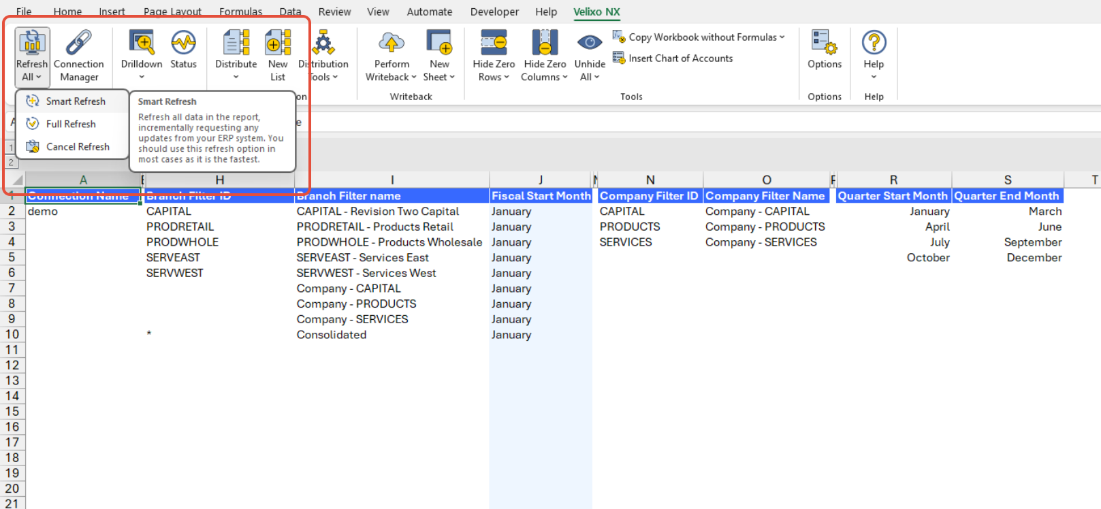Open the Status tool
This screenshot has width=1101, height=509.
click(183, 50)
